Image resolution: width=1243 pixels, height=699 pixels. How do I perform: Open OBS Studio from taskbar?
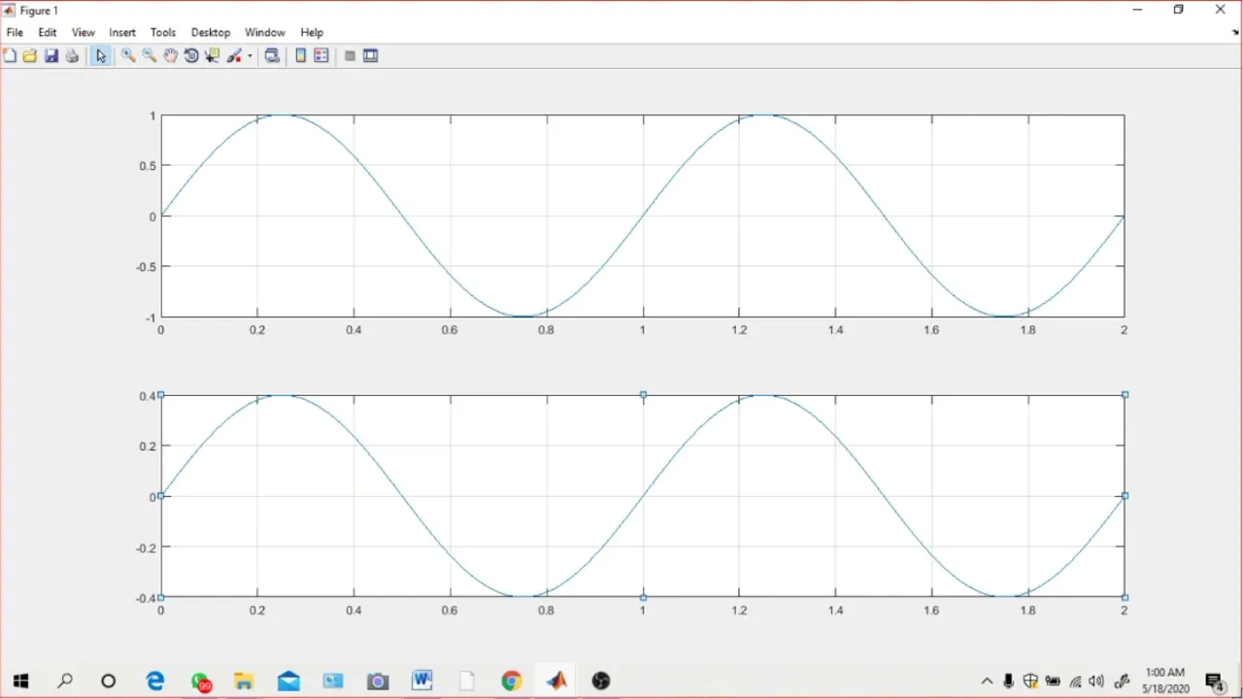pos(601,682)
